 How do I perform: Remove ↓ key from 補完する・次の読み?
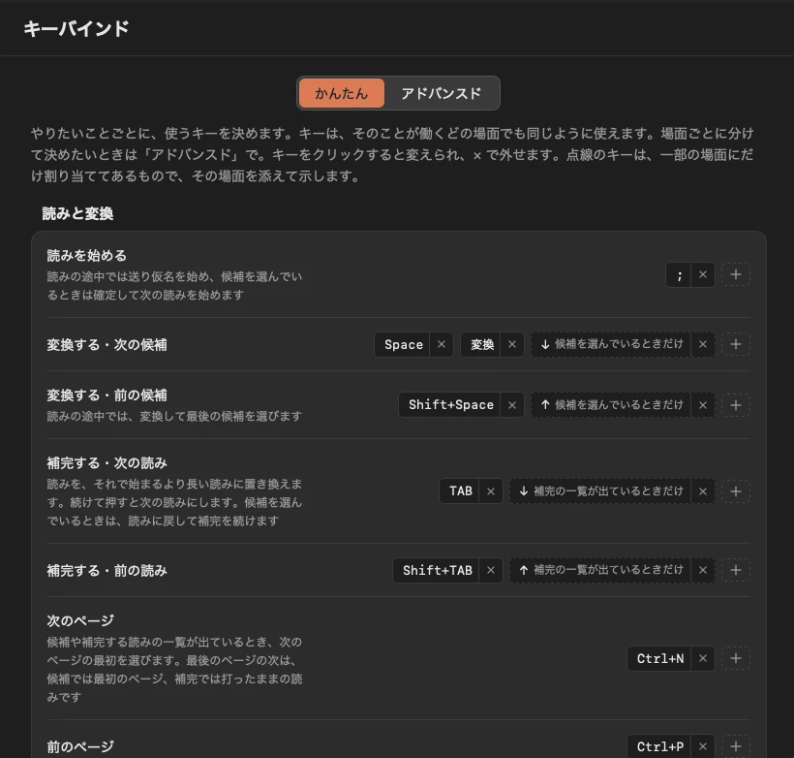(x=702, y=491)
